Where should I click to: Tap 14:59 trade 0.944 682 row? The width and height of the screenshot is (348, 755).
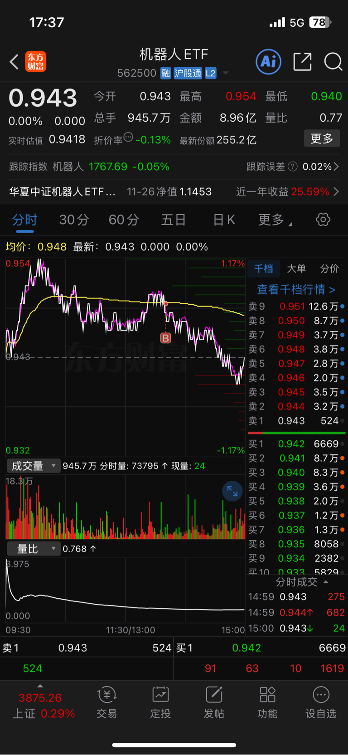[296, 612]
